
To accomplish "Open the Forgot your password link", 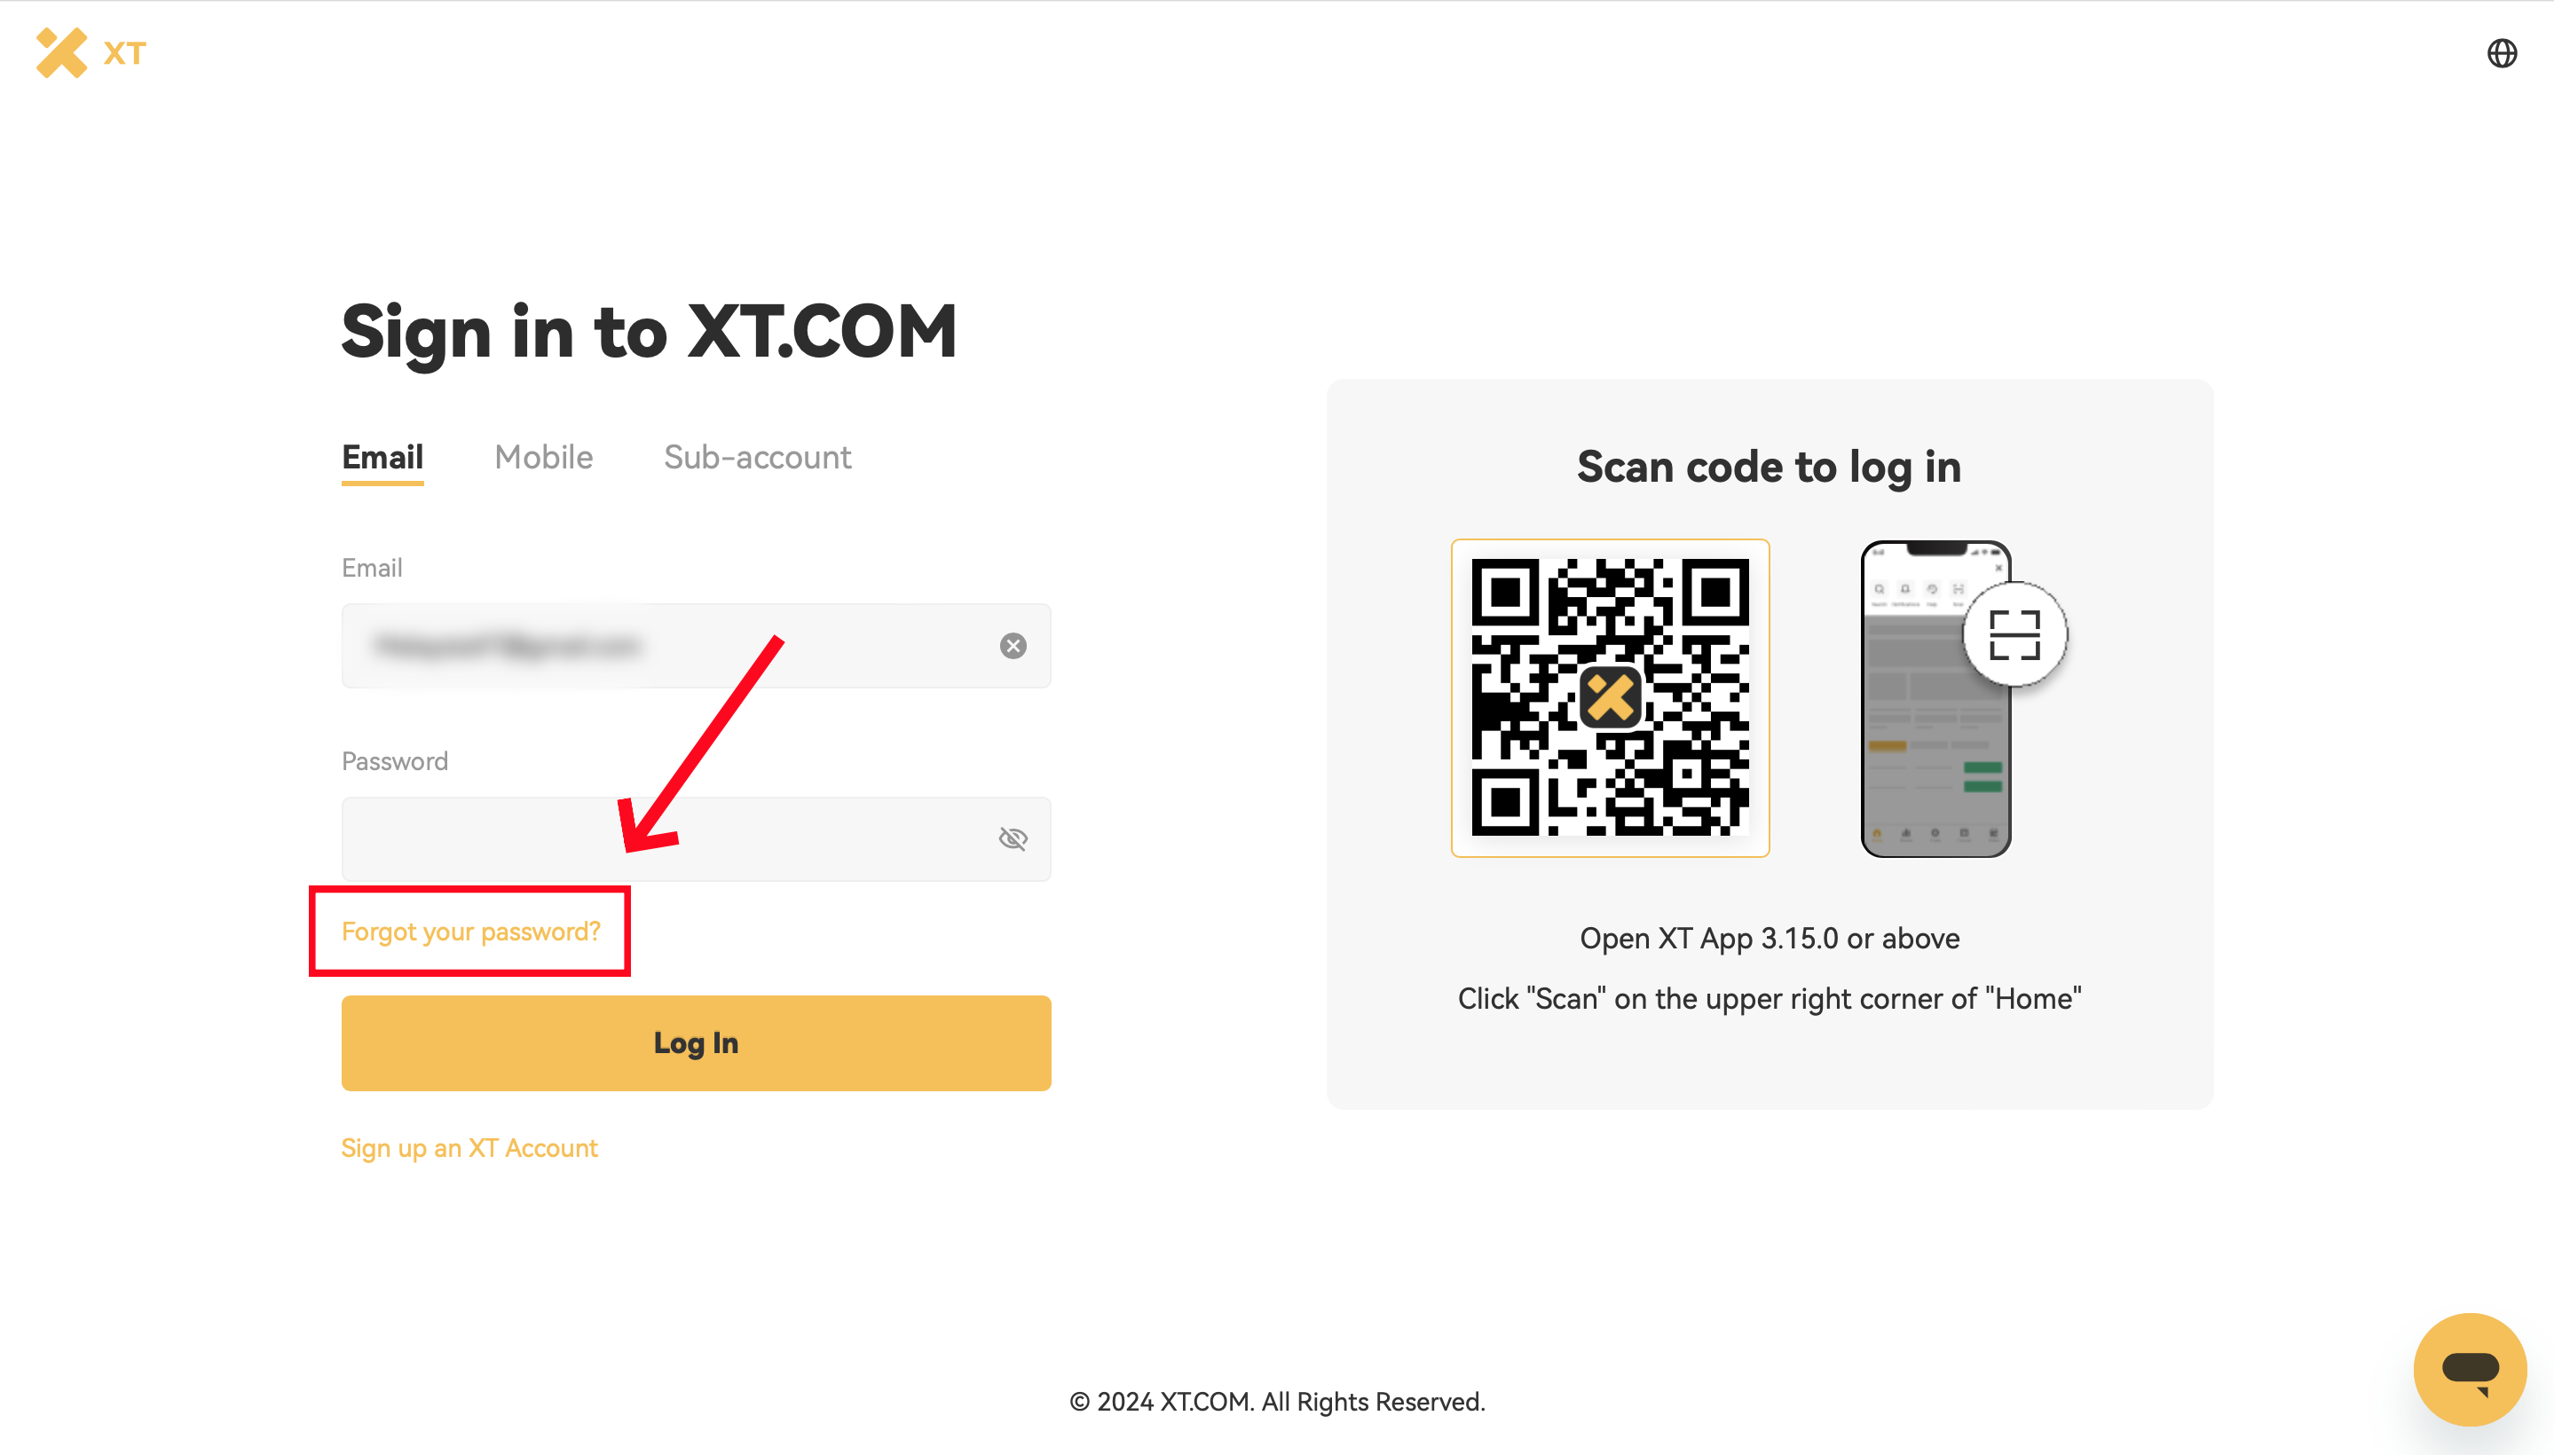I will point(471,932).
